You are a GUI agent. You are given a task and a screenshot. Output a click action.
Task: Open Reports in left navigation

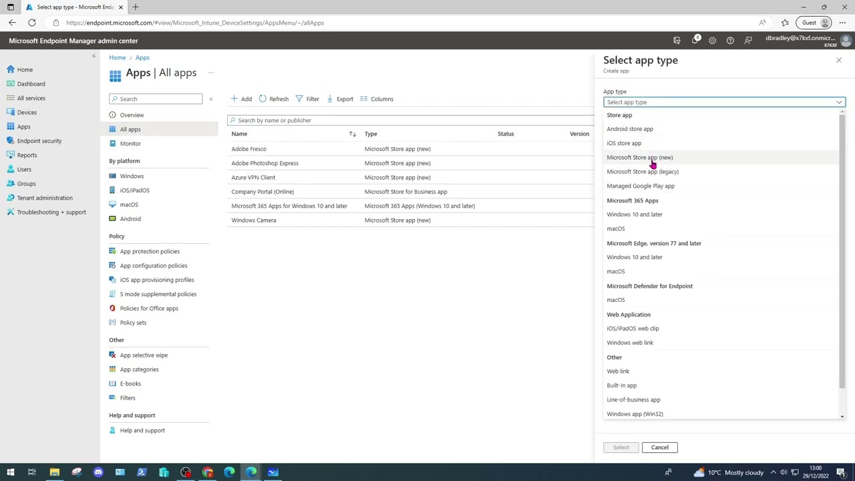27,155
